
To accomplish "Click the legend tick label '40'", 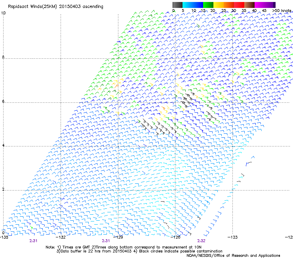I will coord(254,11).
